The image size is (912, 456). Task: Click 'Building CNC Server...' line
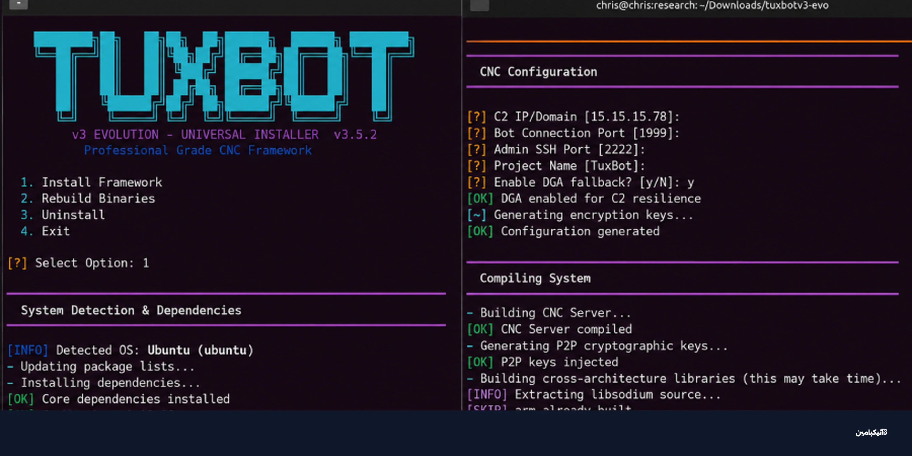(549, 313)
